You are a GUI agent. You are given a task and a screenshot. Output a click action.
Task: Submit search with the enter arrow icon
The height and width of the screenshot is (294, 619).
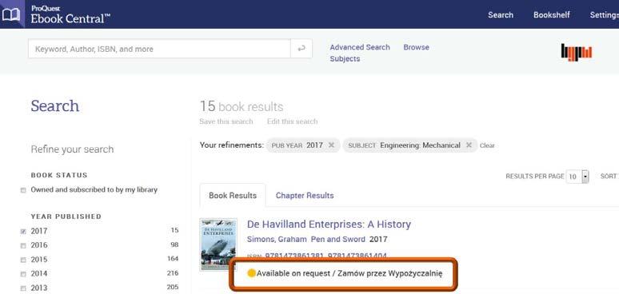(x=302, y=49)
